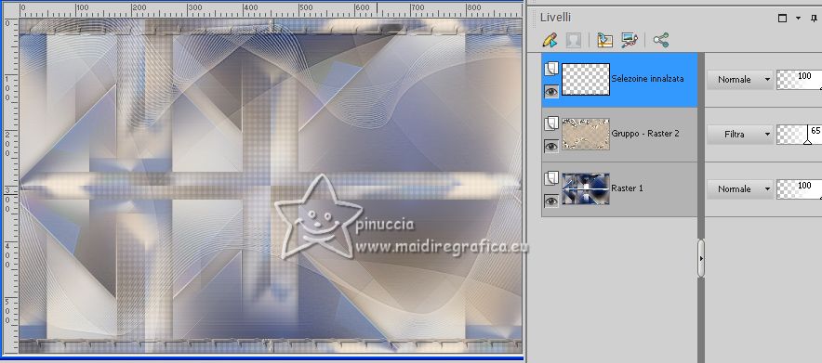
Task: Click the layer-type icon on Gruppo - Raster 2
Action: pos(551,124)
